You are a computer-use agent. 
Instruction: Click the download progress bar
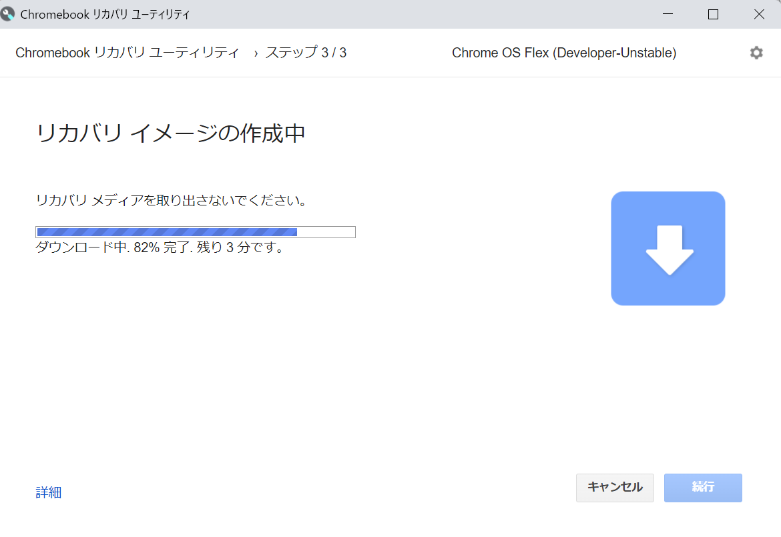pos(195,232)
